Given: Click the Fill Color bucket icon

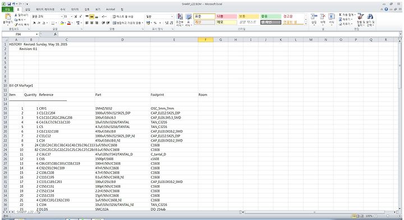Looking at the screenshot, I should click(62, 23).
